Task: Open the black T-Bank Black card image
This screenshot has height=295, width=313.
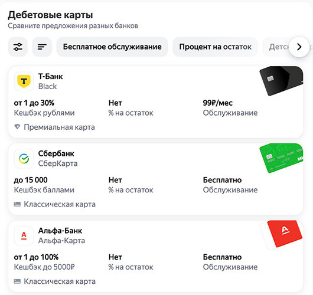Action: point(282,81)
